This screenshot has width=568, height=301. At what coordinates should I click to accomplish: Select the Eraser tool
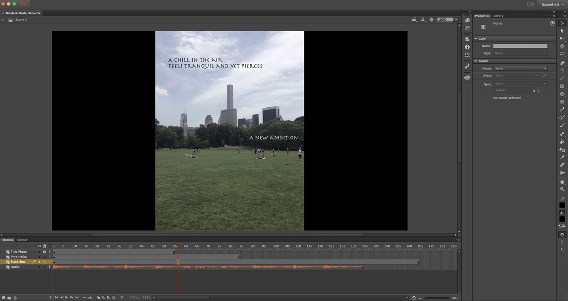562,165
